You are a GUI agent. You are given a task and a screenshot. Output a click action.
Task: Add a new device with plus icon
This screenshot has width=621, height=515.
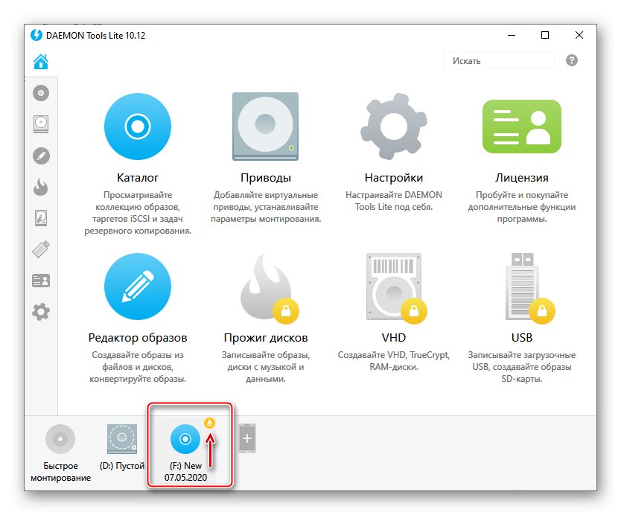point(247,438)
